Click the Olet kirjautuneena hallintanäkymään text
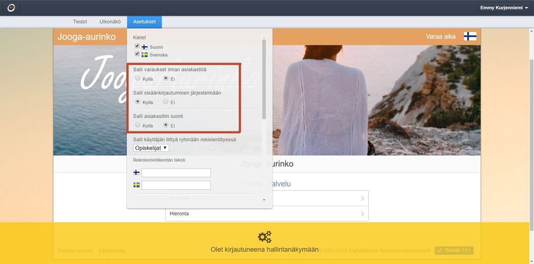Image resolution: width=534 pixels, height=264 pixels. [265, 250]
